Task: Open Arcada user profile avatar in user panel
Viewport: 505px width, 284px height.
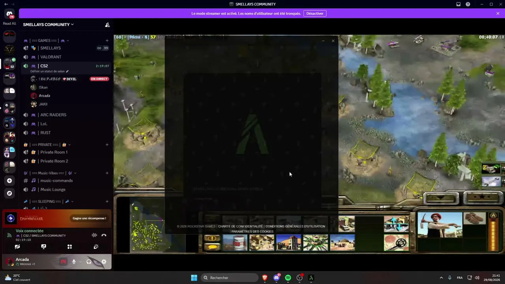Action: 10,262
